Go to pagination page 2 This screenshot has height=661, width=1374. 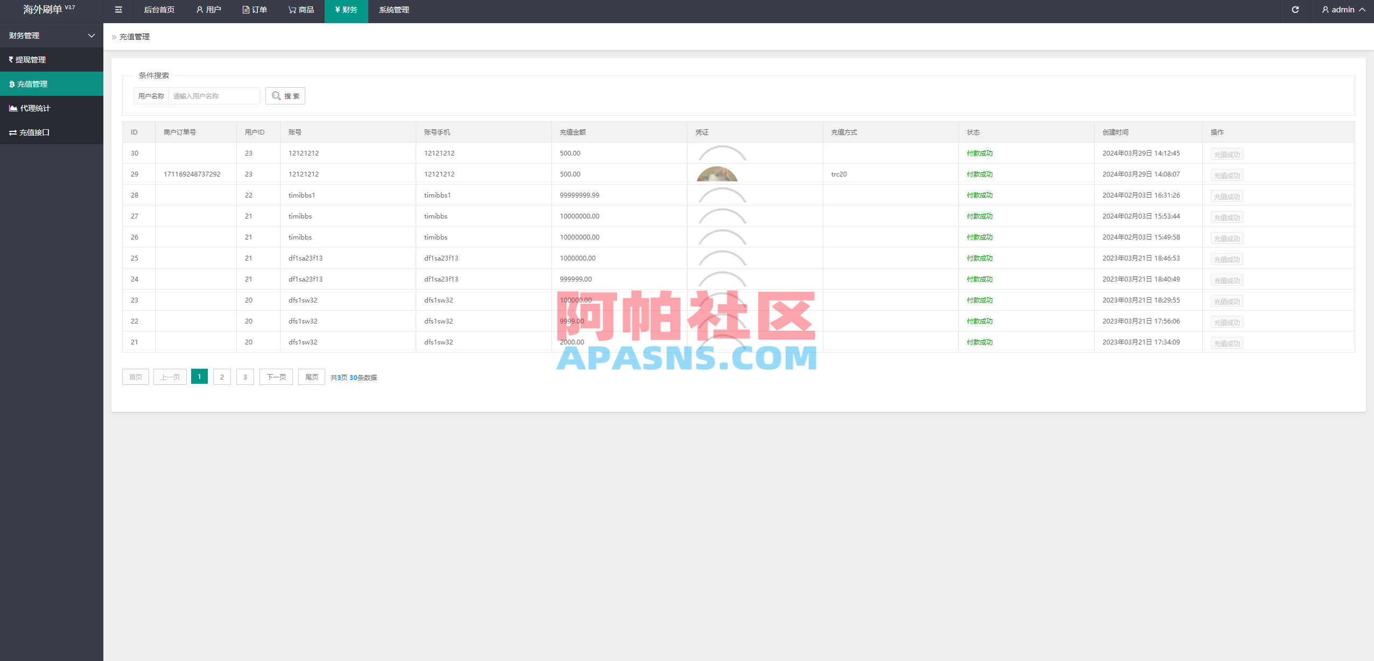222,377
